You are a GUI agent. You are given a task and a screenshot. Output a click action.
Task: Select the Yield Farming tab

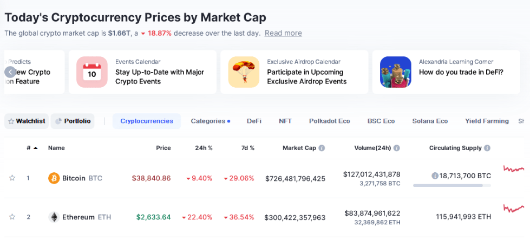pyautogui.click(x=487, y=121)
